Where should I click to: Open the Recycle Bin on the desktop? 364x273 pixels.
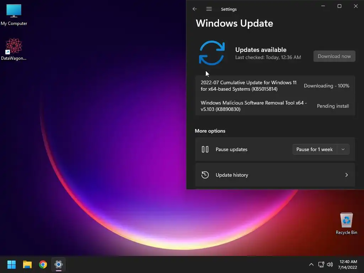click(346, 224)
